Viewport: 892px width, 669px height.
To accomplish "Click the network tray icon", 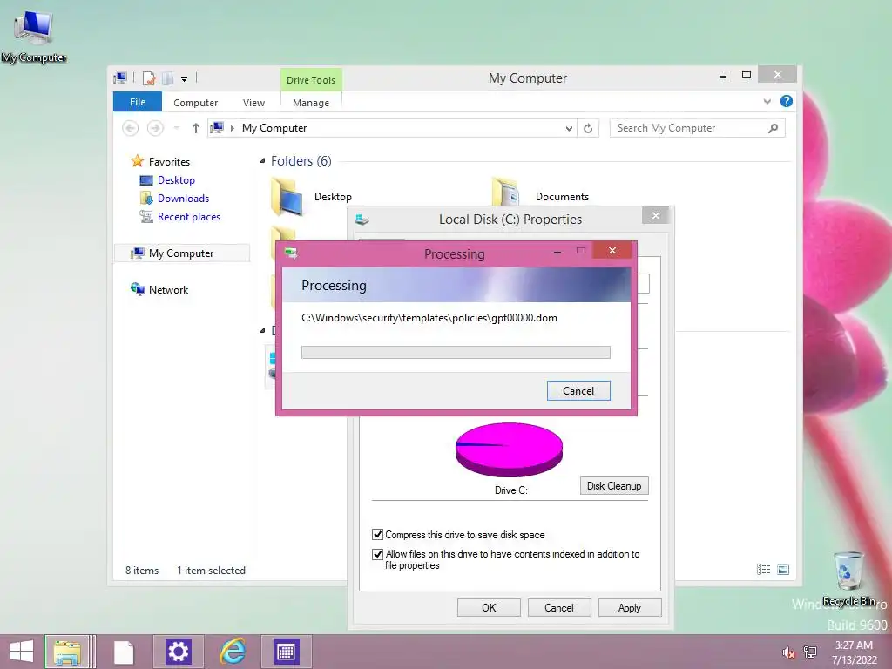I will [810, 652].
